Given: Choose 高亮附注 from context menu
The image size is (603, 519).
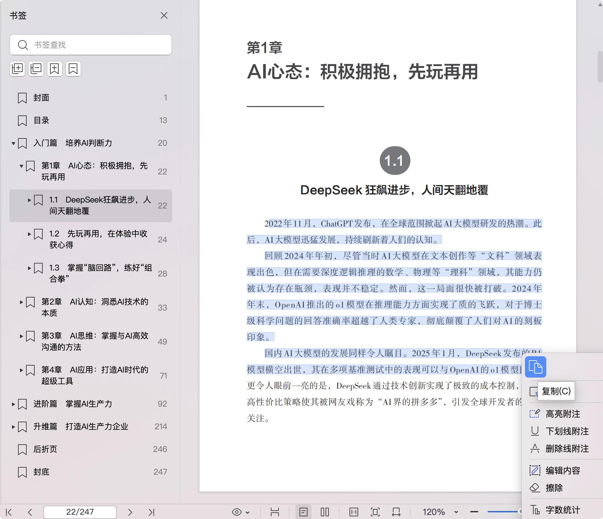Looking at the screenshot, I should tap(562, 414).
